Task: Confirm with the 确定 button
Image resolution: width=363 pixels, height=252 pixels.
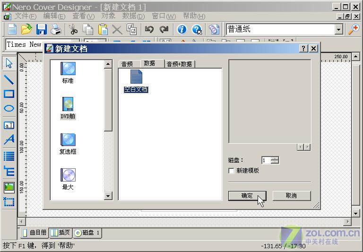Action: pos(247,196)
